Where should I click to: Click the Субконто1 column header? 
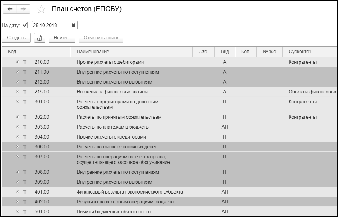(300, 52)
